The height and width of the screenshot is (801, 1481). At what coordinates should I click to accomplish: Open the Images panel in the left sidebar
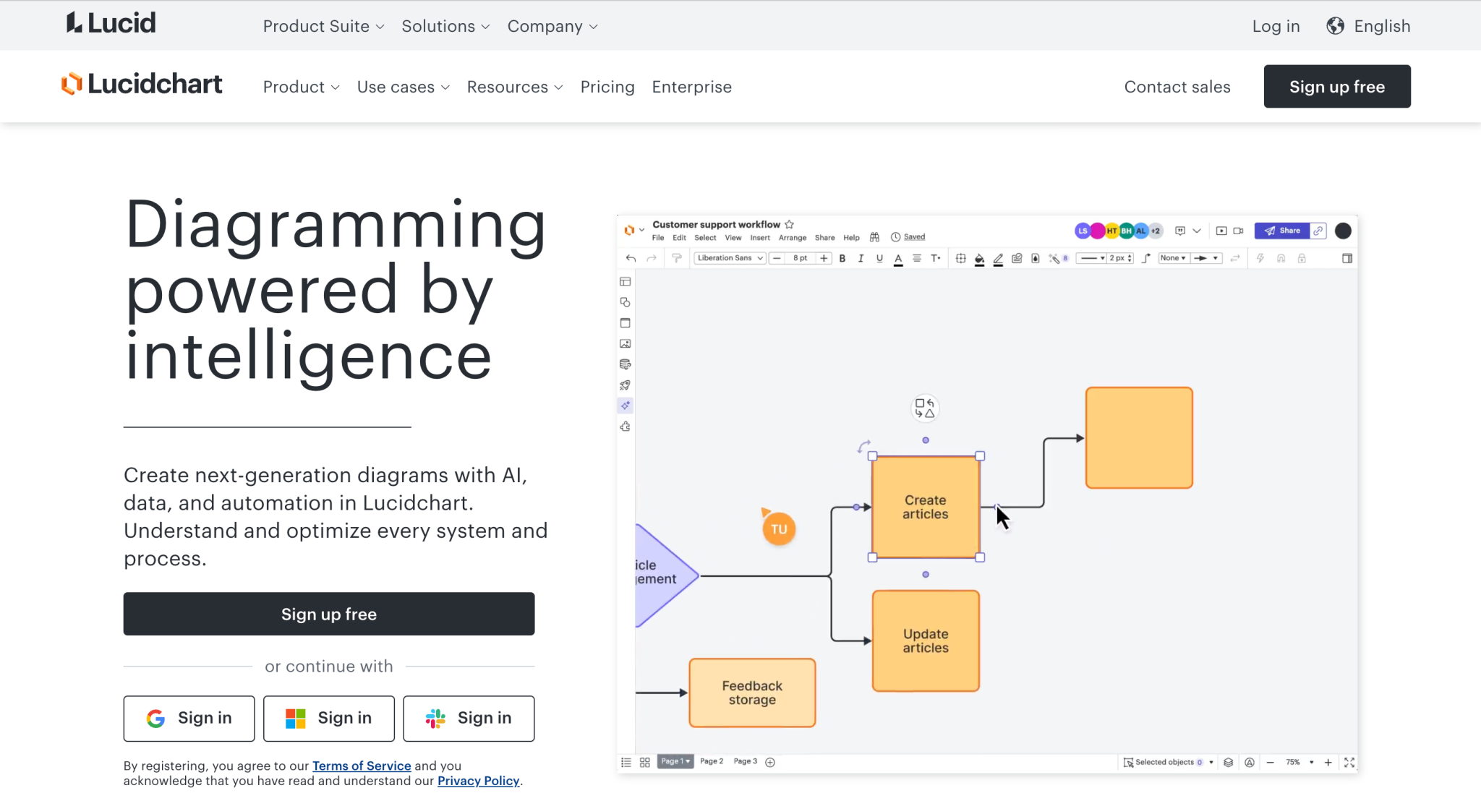pos(625,343)
